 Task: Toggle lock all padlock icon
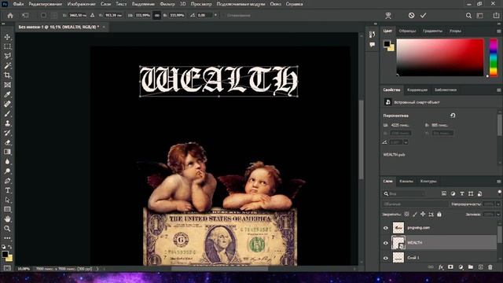[439, 214]
